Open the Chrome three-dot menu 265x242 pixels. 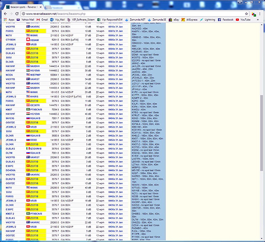(260, 14)
